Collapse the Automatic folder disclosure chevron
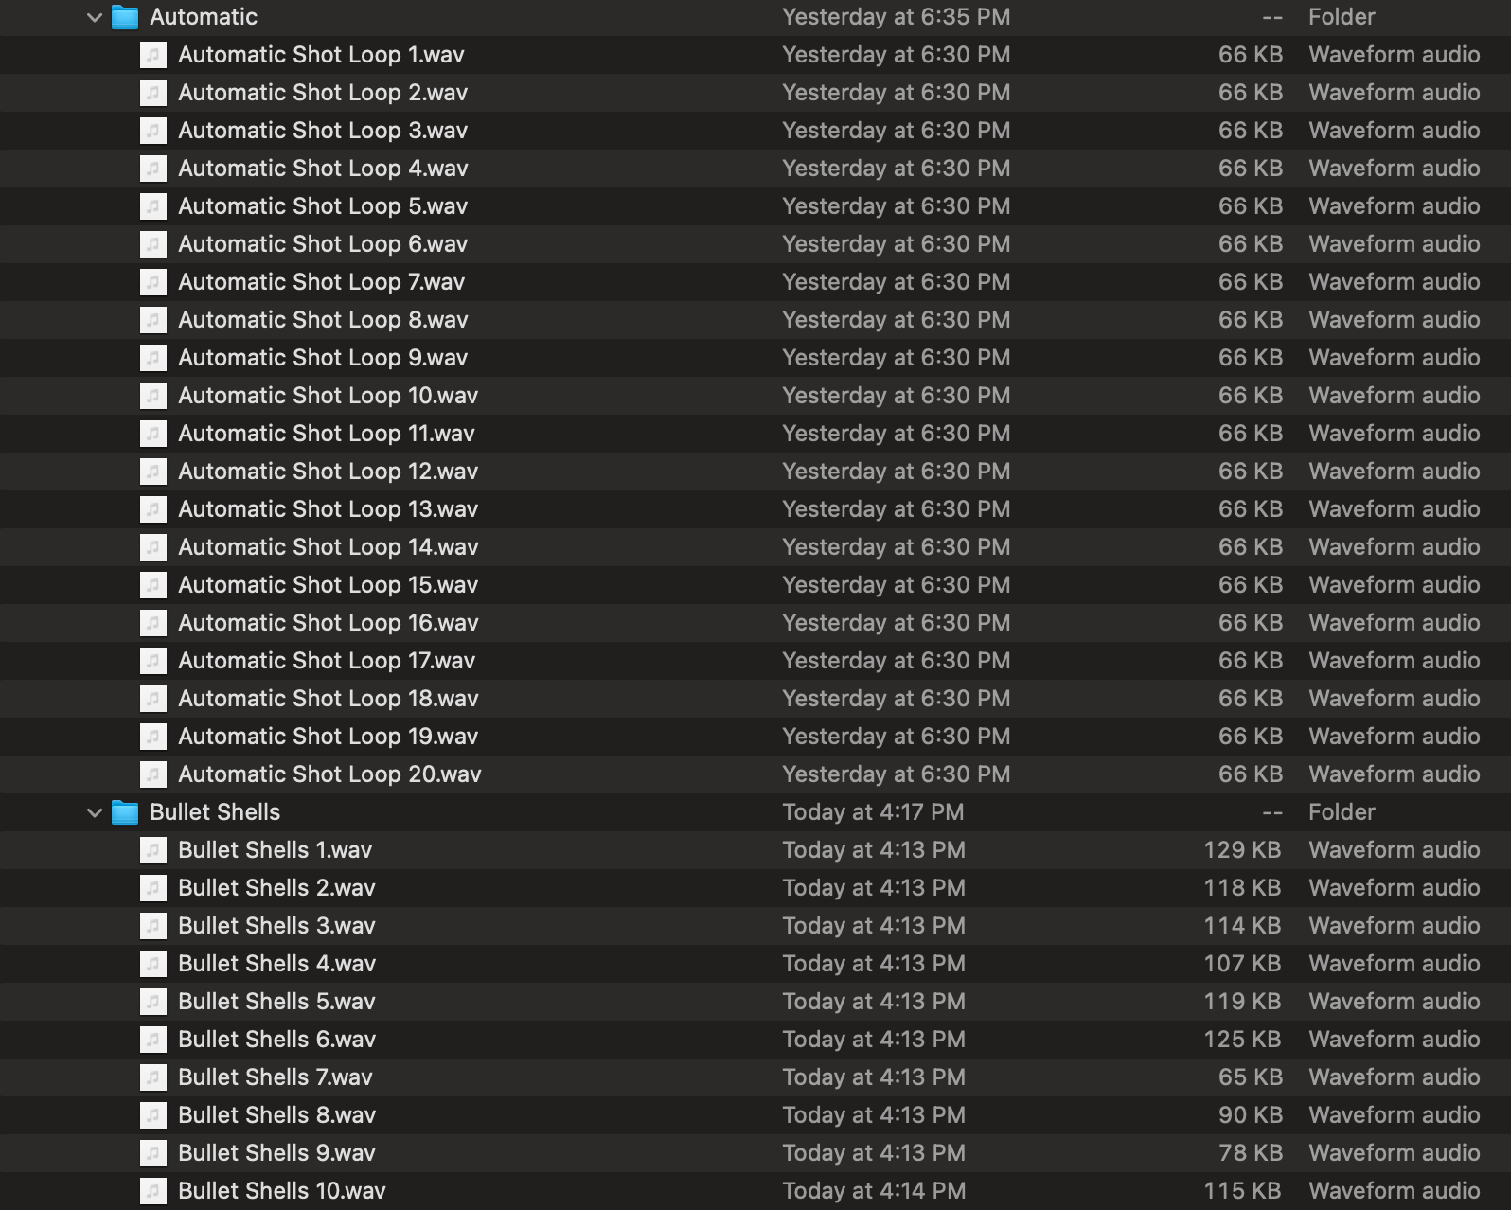 point(94,17)
